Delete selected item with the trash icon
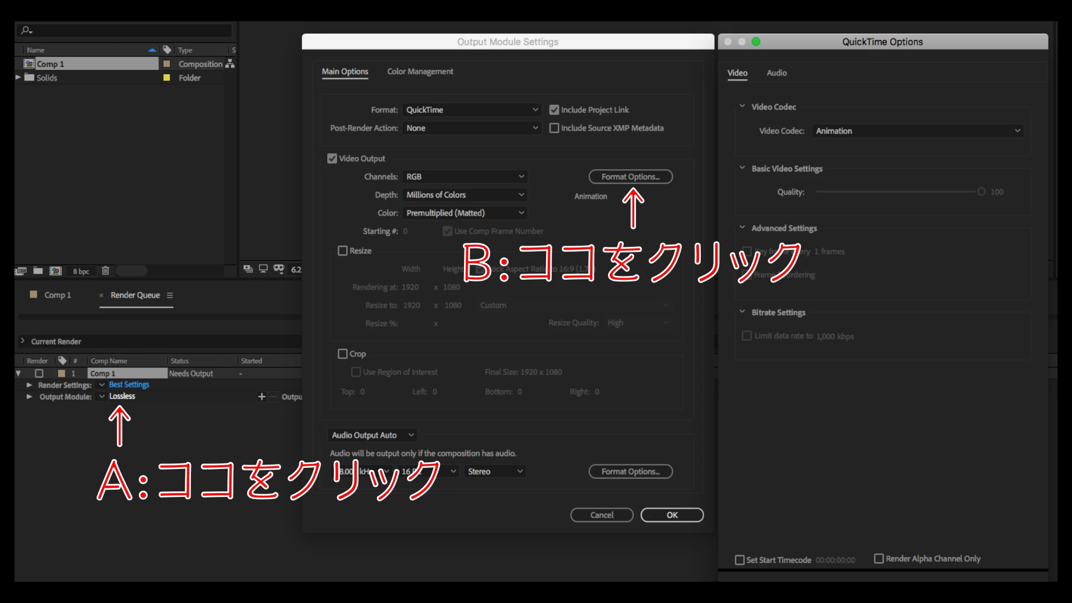 [105, 271]
